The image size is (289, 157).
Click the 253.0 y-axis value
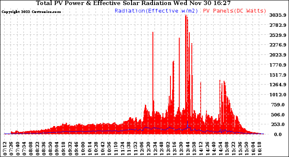[278, 125]
